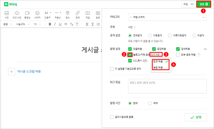Open help for 외부 공유 허용
Image resolution: width=214 pixels, height=129 pixels.
coord(199,55)
